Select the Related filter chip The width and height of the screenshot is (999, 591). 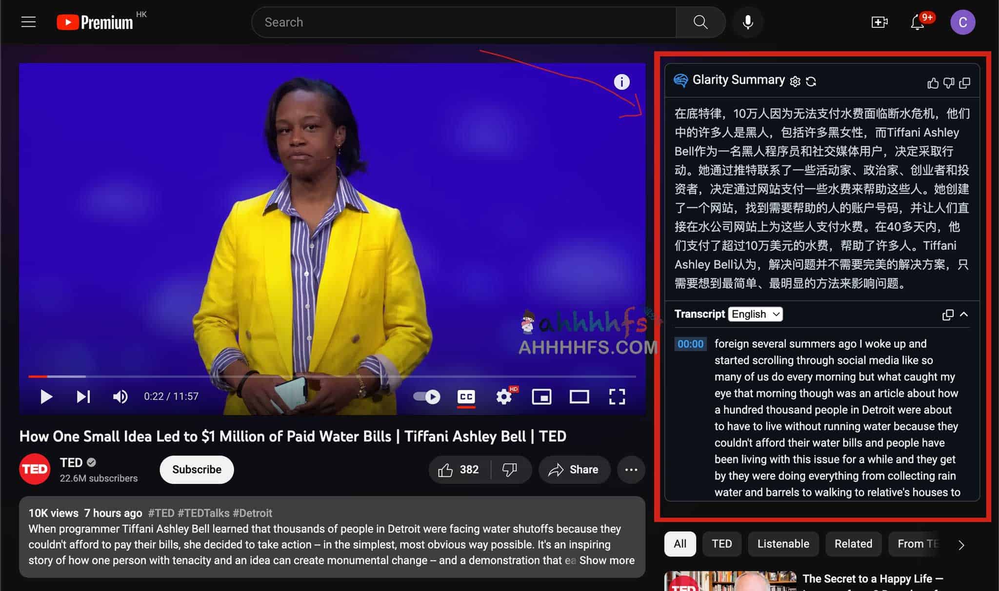[853, 544]
